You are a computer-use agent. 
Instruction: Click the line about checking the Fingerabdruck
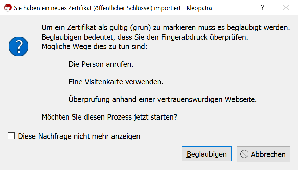coord(145,37)
